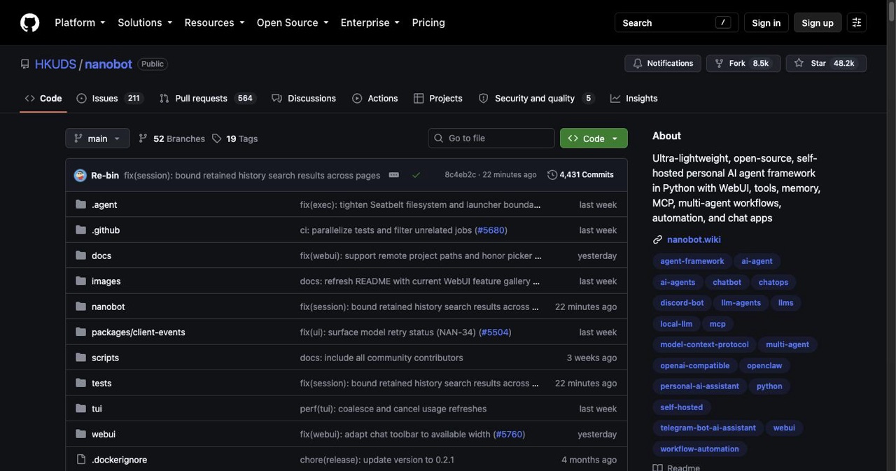Switch to the Issues tab
Image resolution: width=896 pixels, height=471 pixels.
point(110,99)
